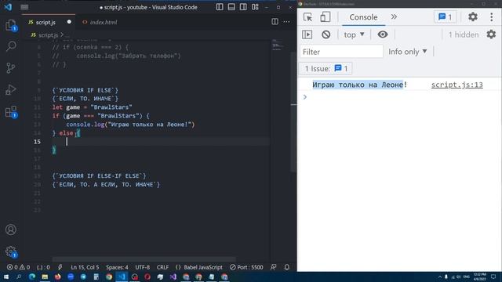Open the Search view in activity bar
This screenshot has height=282, width=502.
11,46
